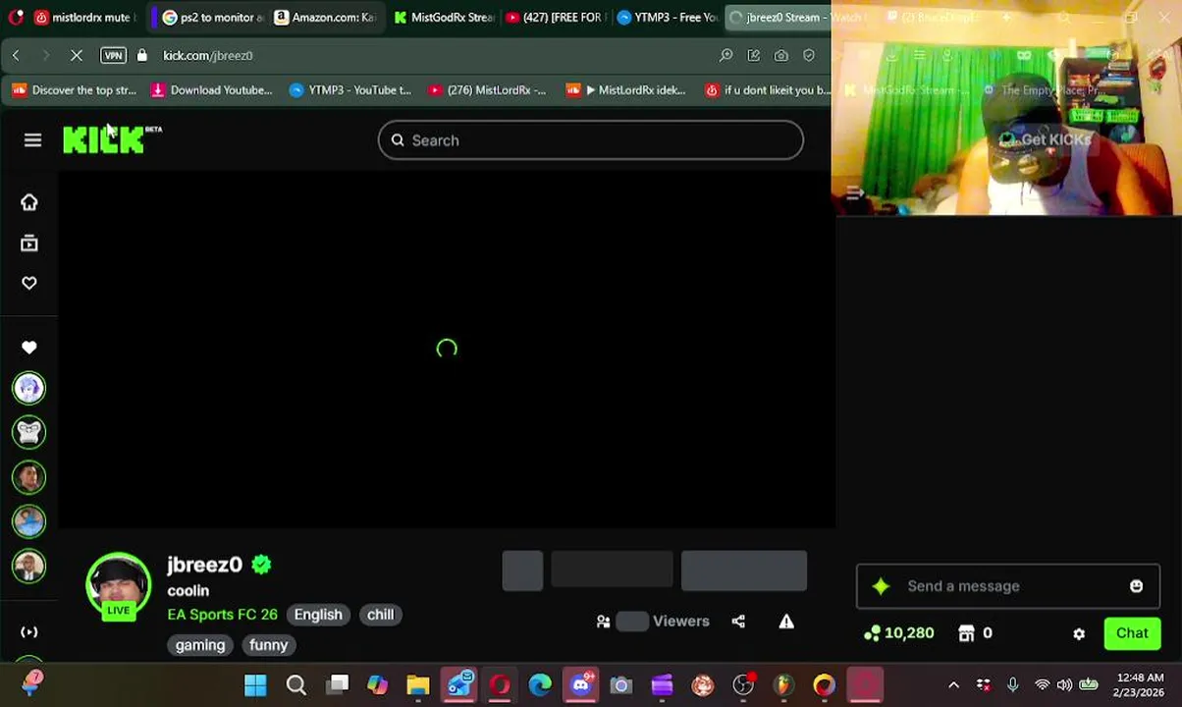Take a snapshot with the camera icon in the address bar
The width and height of the screenshot is (1182, 707).
781,56
